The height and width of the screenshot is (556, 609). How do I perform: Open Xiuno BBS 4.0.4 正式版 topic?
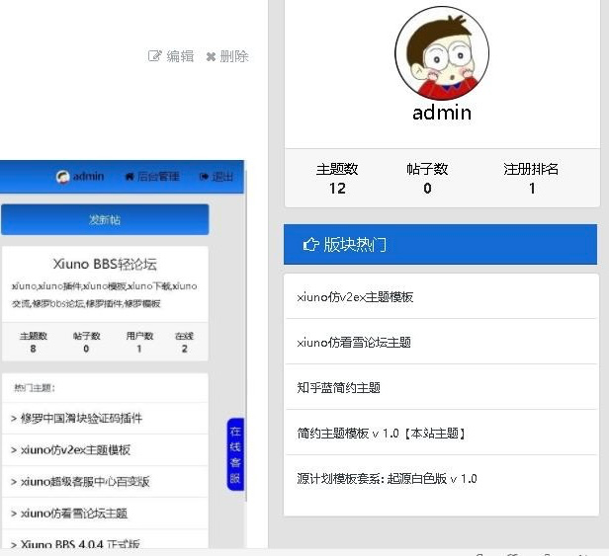click(80, 544)
